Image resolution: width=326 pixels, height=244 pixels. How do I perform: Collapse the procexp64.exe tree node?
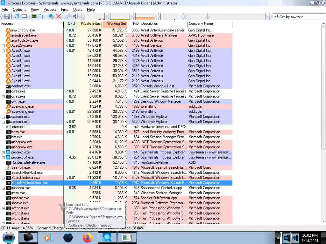pos(3,158)
